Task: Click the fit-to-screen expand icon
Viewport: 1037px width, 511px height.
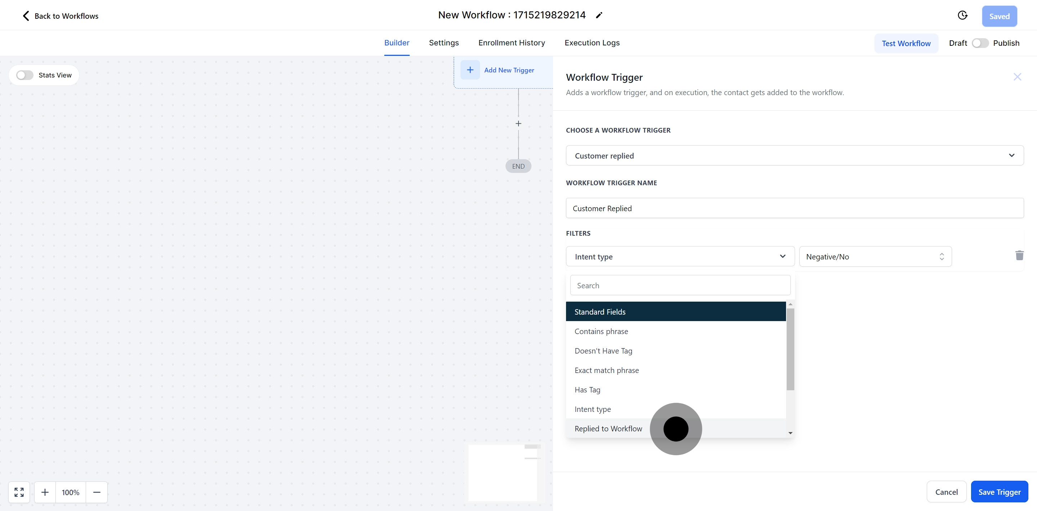Action: [19, 492]
